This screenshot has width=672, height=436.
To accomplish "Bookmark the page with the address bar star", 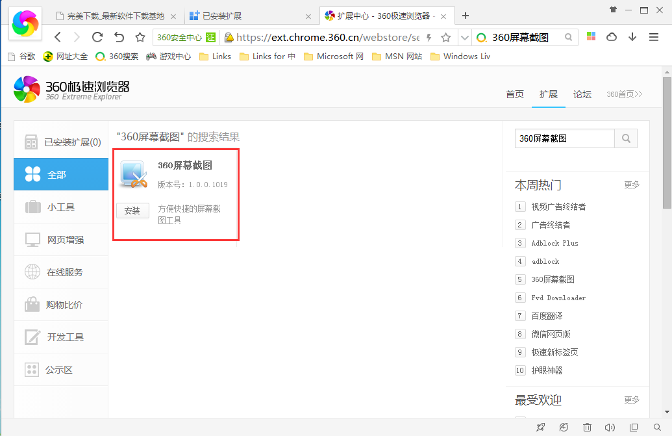I will [446, 38].
